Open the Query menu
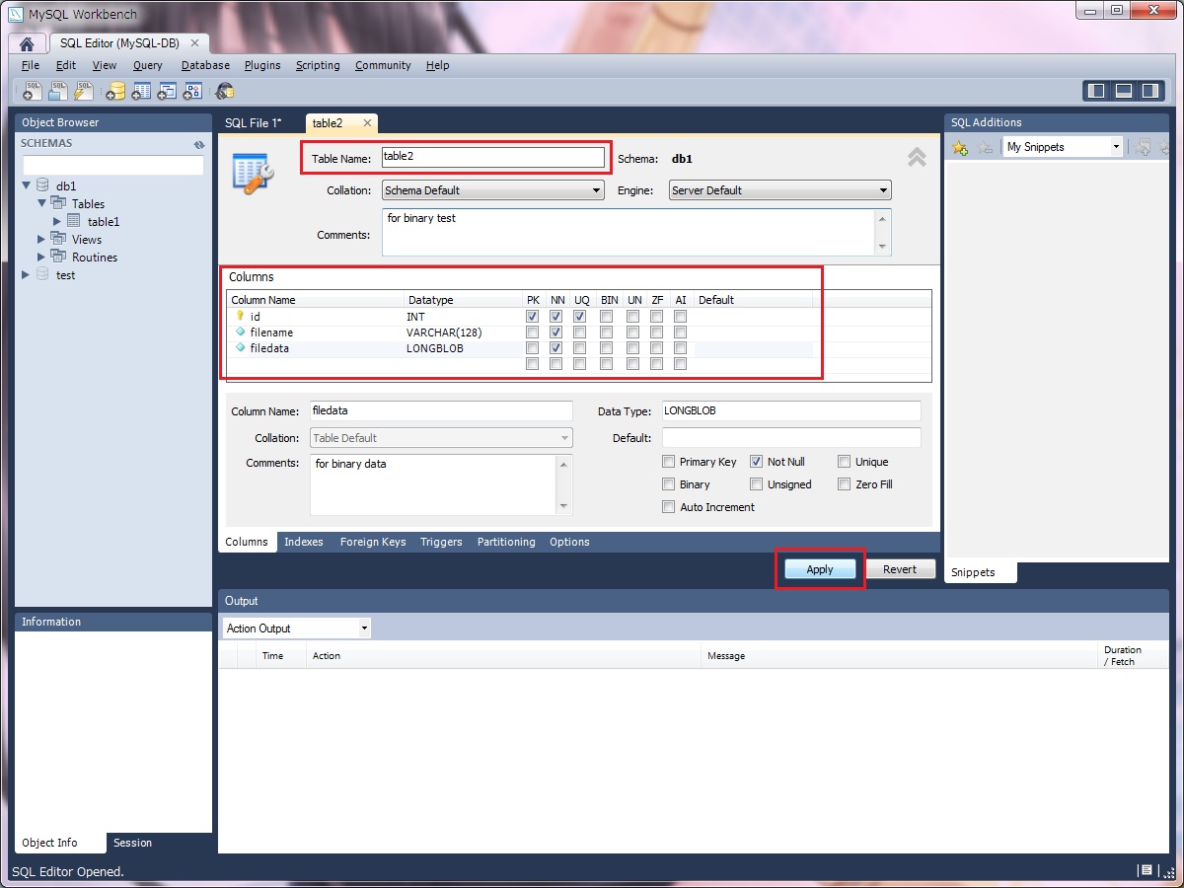The image size is (1184, 888). 148,65
